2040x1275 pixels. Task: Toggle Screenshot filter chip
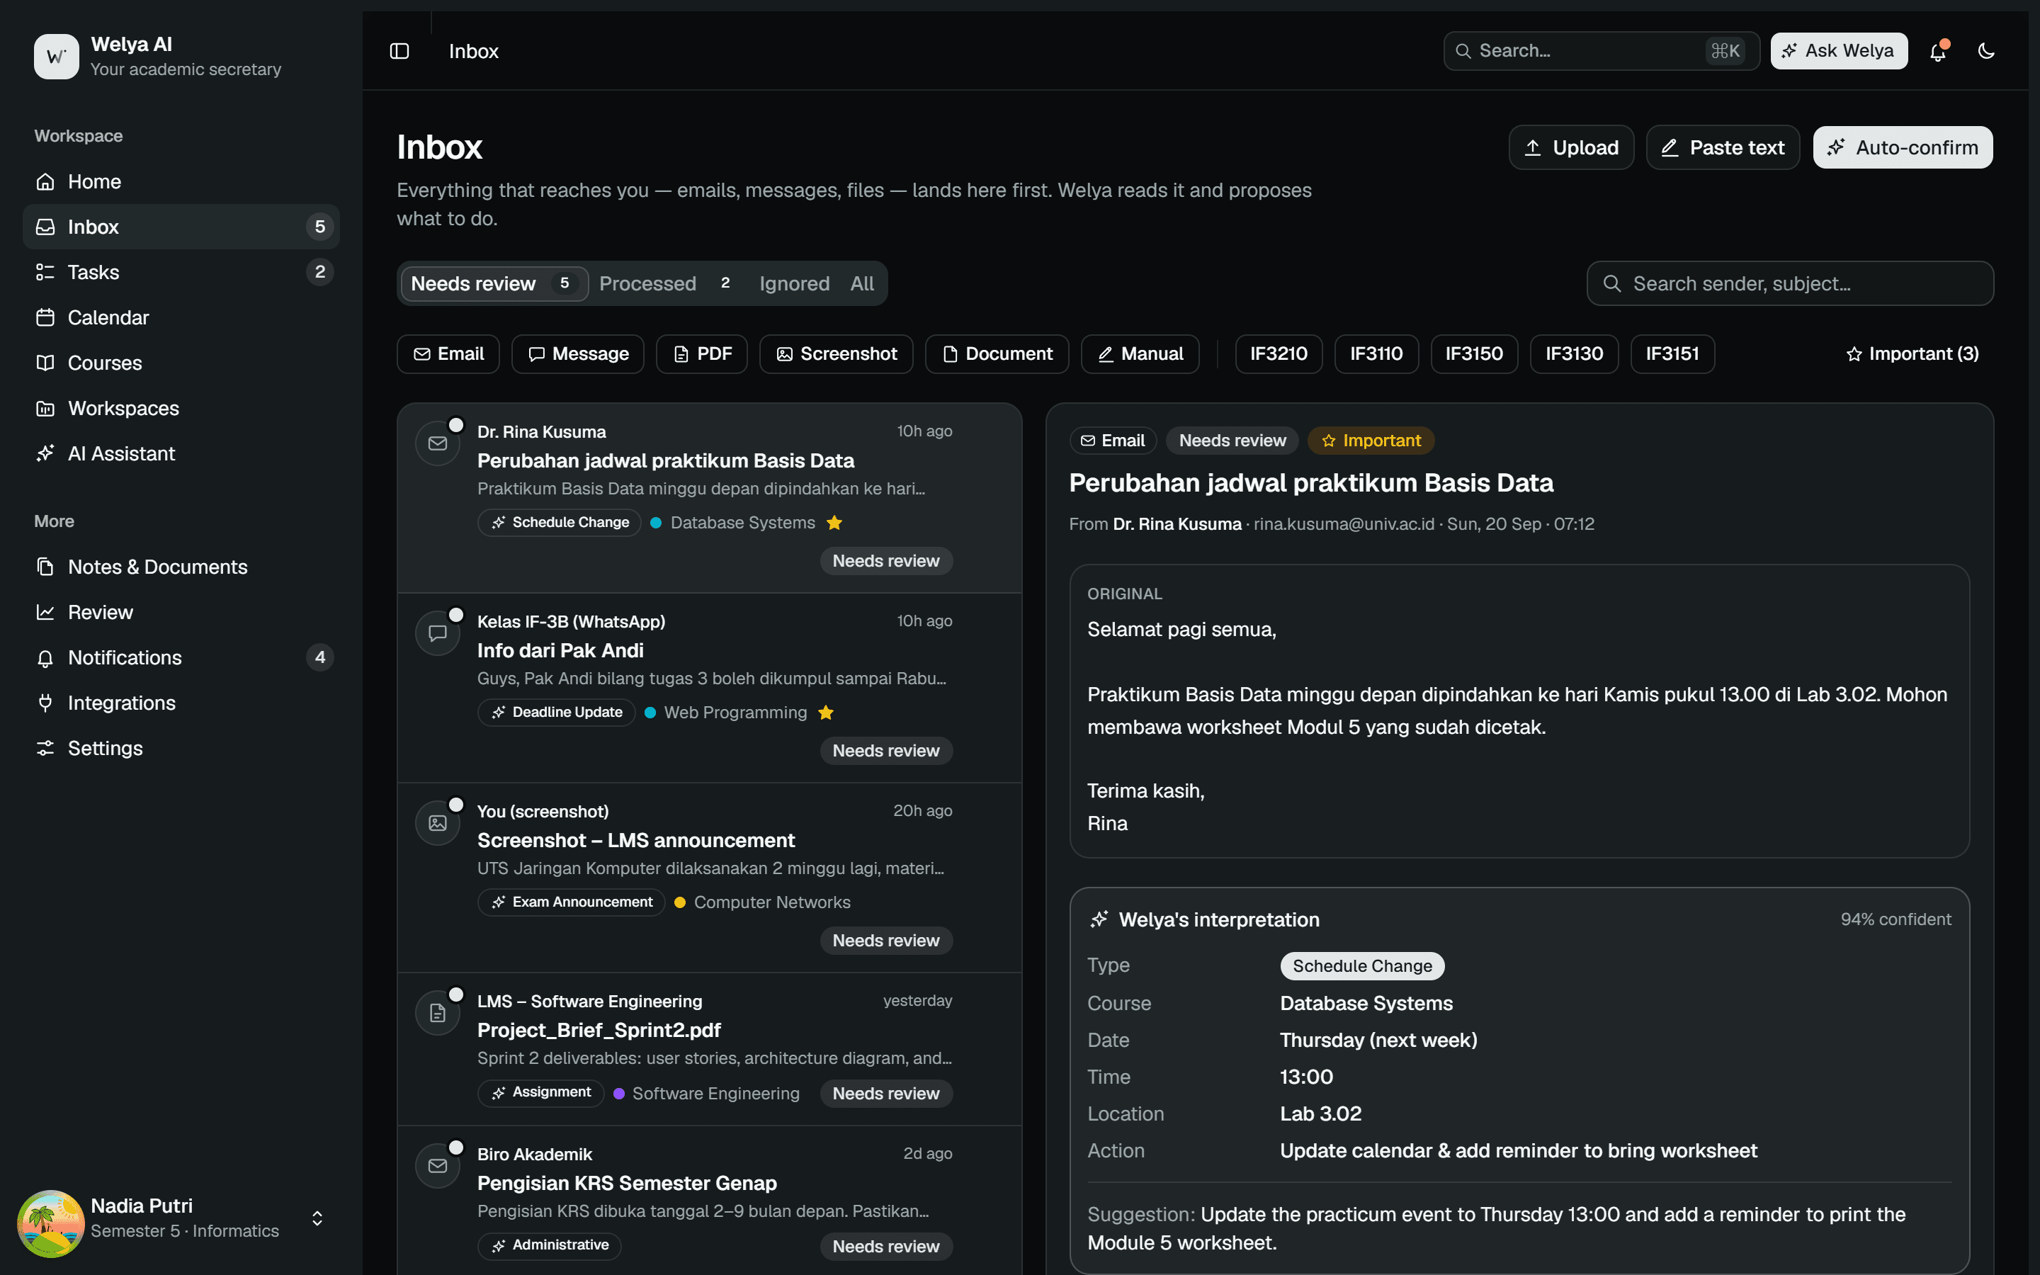point(837,354)
